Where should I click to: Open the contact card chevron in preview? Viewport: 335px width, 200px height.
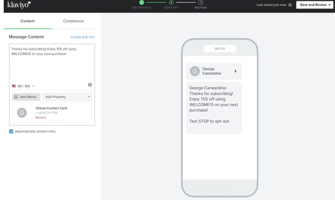[235, 71]
